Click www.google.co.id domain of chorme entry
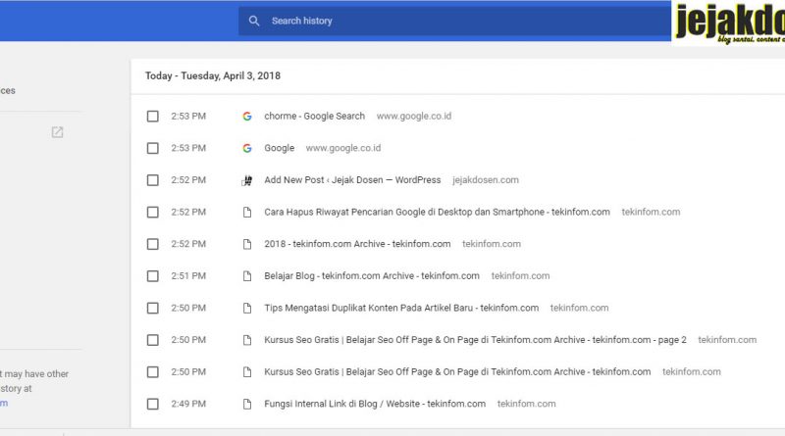The height and width of the screenshot is (436, 785). click(414, 116)
